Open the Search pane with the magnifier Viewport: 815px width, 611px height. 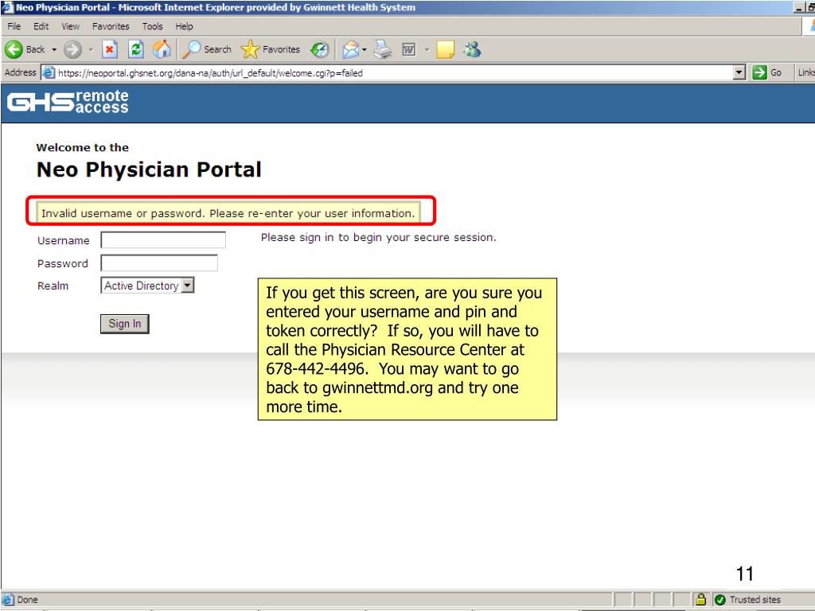(207, 49)
